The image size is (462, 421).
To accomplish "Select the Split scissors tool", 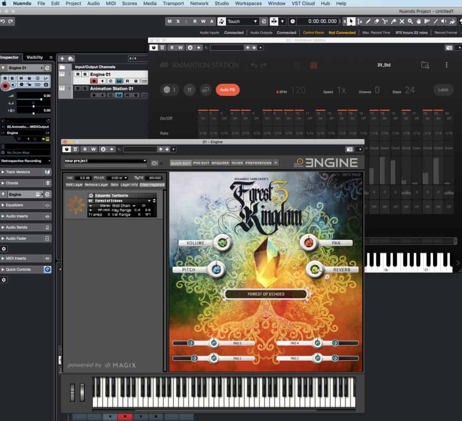I will [x=385, y=21].
